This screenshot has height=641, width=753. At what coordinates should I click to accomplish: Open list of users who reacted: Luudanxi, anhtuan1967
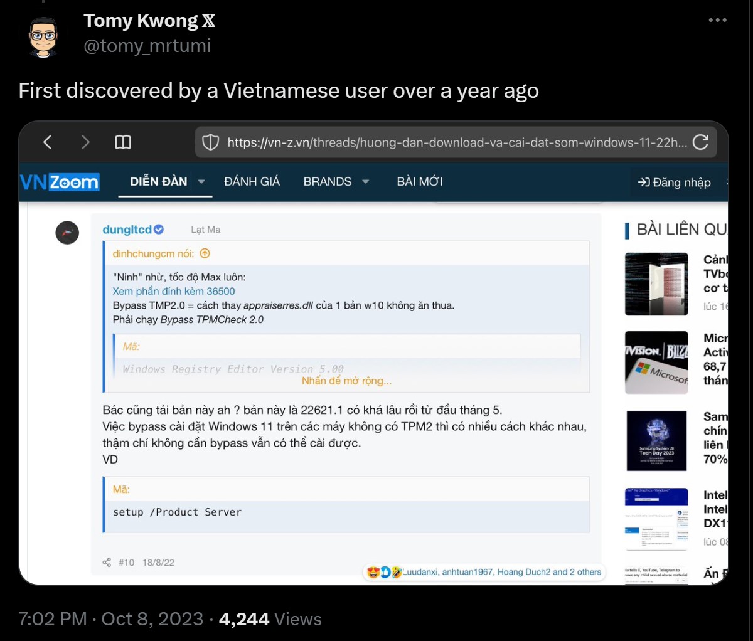pos(502,572)
